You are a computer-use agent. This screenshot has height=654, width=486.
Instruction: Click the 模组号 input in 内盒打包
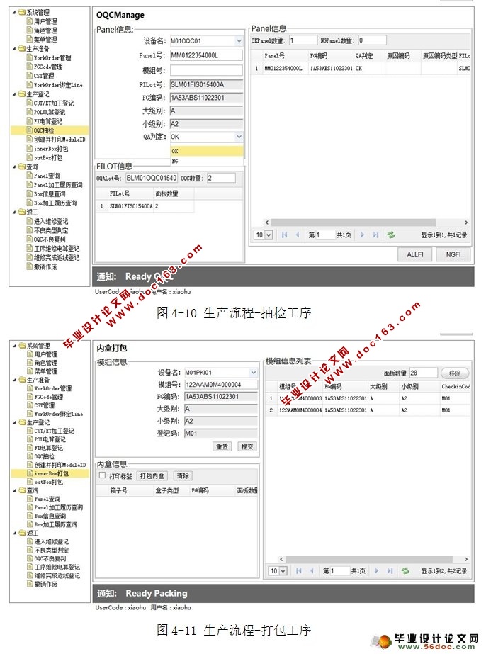tap(221, 385)
